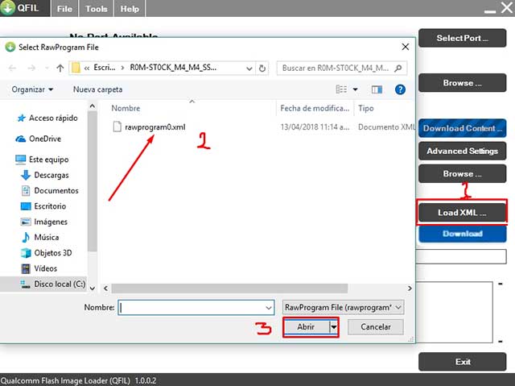Select rawprogram0.xml file
515x386 pixels.
tap(155, 127)
